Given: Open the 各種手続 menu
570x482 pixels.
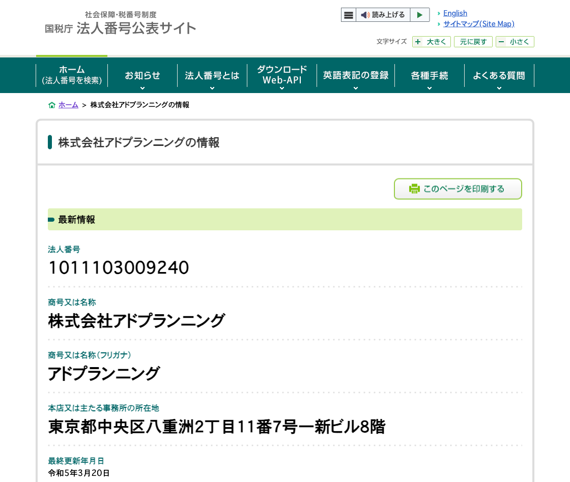Looking at the screenshot, I should tap(430, 75).
